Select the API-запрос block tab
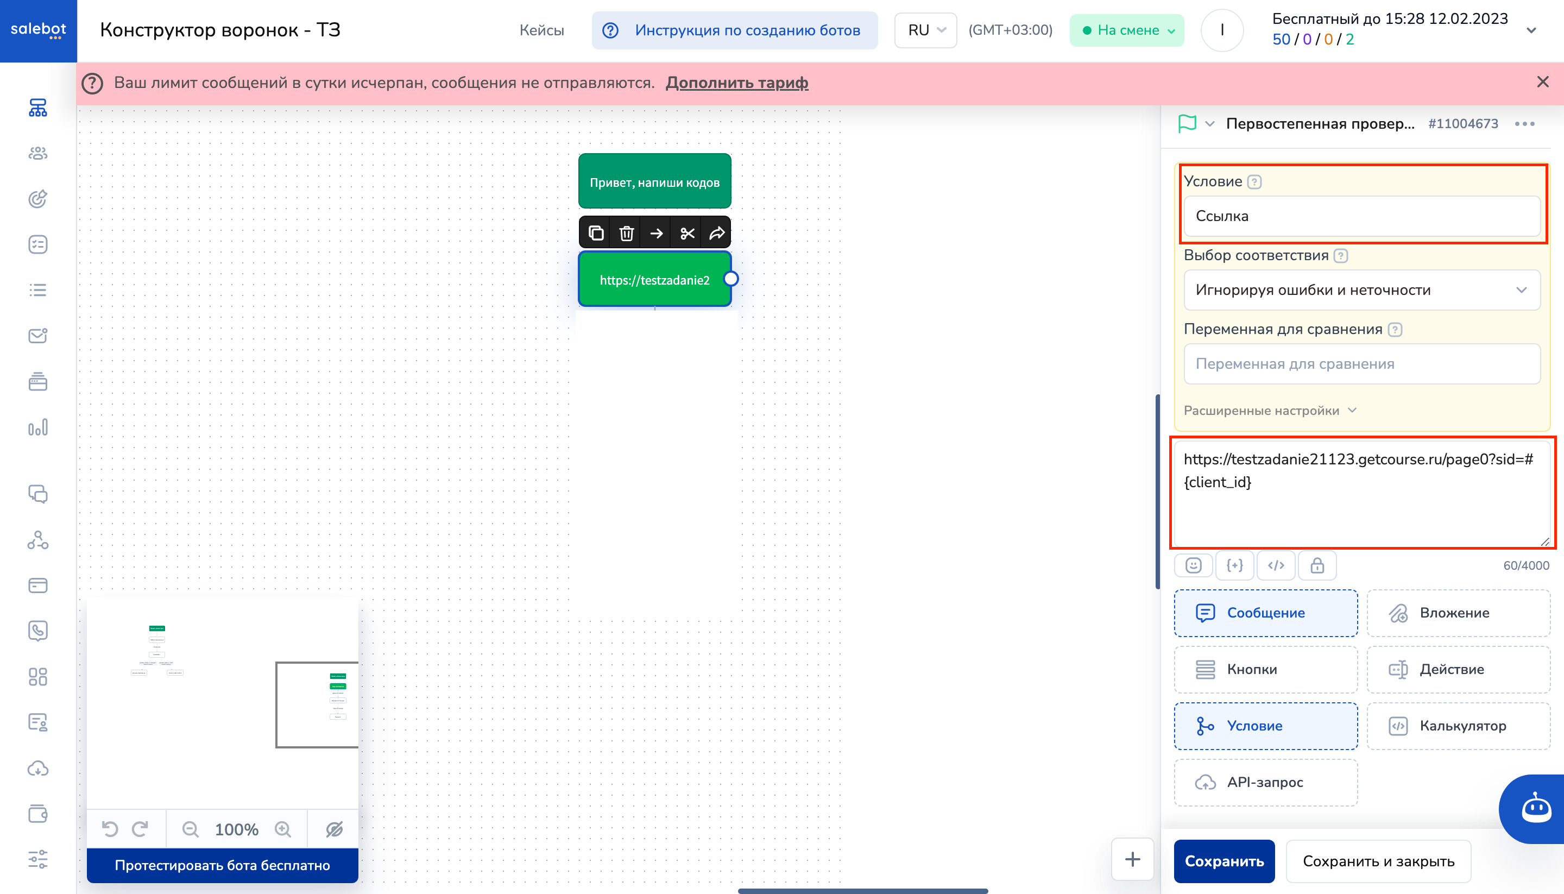Screen dimensions: 1564x894 (1266, 782)
